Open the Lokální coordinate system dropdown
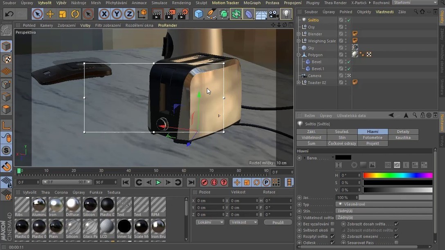Screen dimensions: 445x250 (x=210, y=222)
